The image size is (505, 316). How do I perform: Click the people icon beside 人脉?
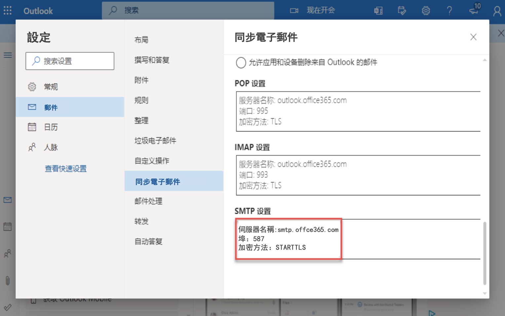[x=32, y=147]
